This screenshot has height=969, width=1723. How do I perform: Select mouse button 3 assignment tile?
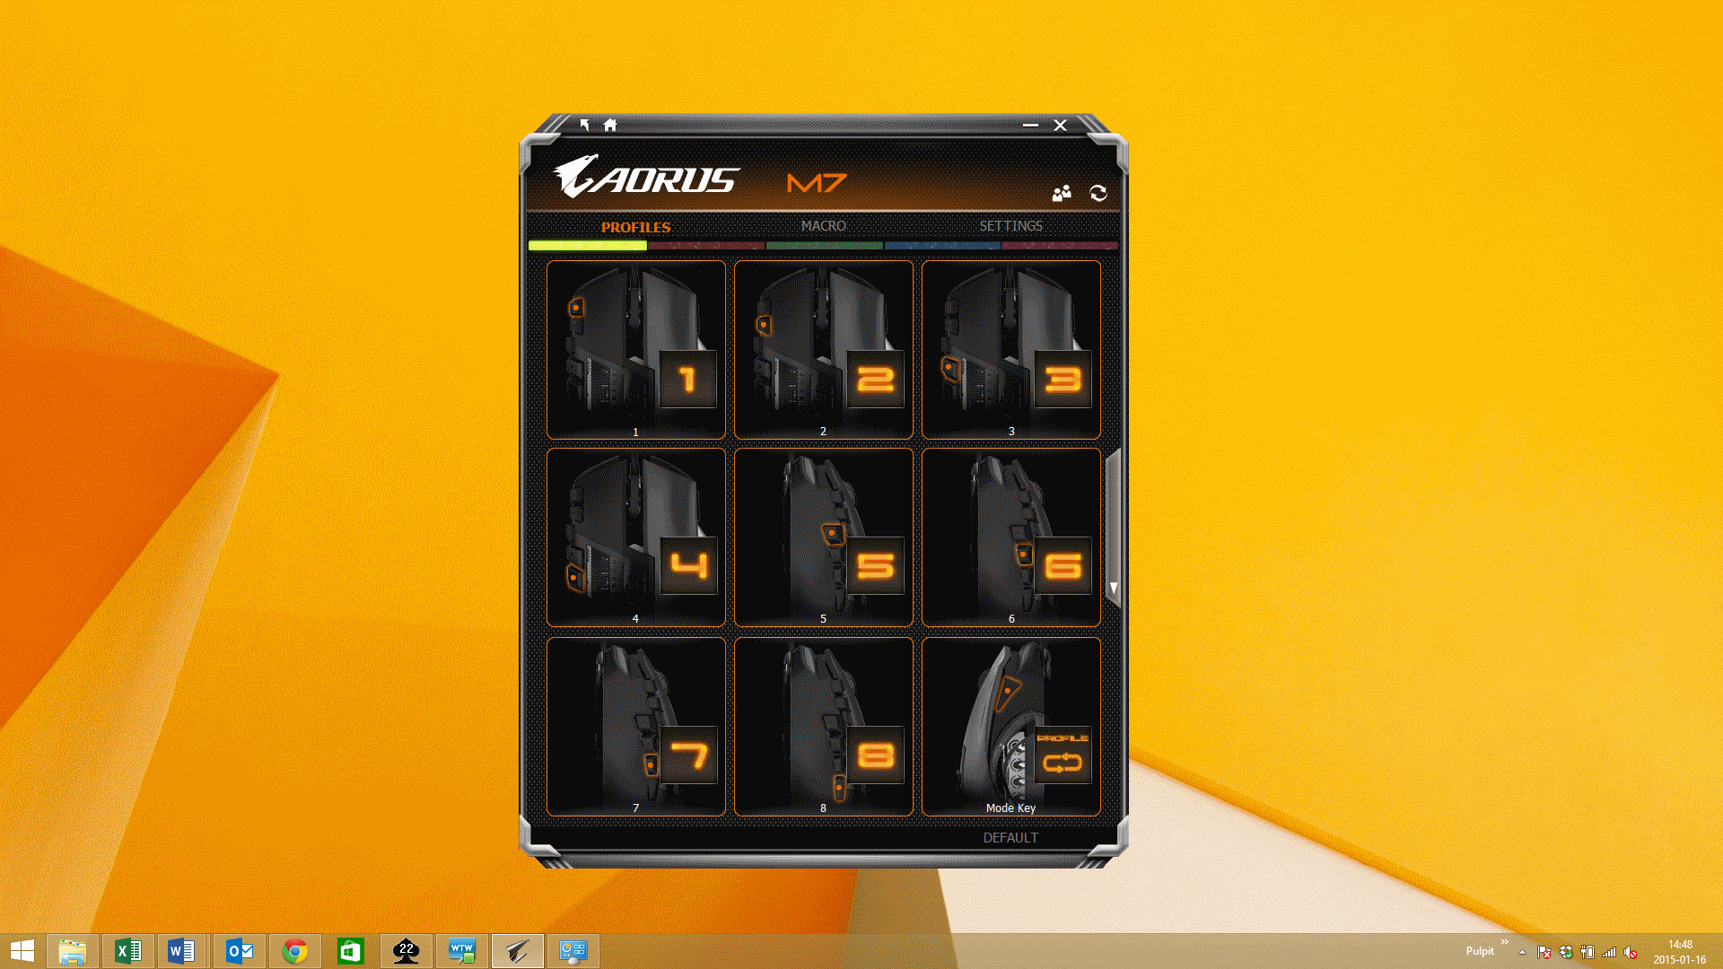(1010, 349)
